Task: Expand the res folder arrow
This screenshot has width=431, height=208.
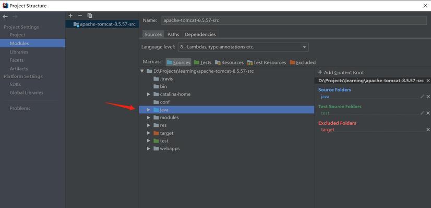Action: click(148, 125)
